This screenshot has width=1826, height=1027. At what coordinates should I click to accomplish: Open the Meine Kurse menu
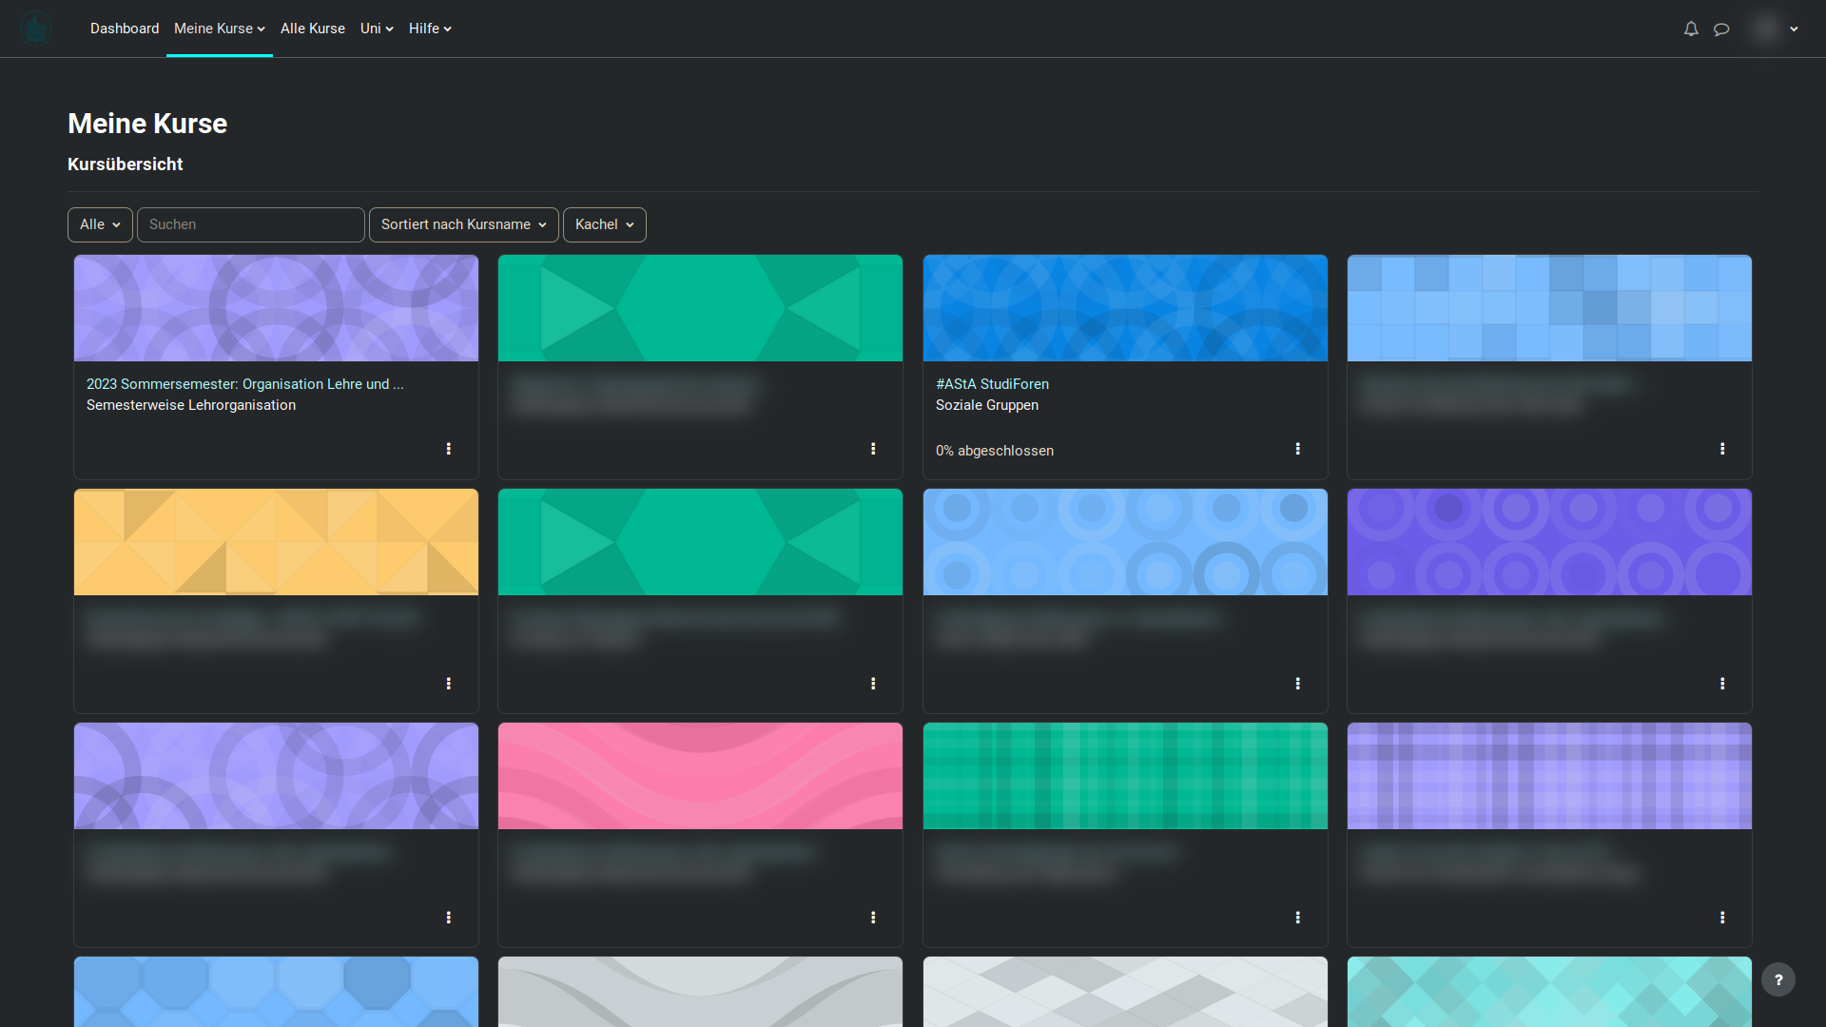point(219,29)
